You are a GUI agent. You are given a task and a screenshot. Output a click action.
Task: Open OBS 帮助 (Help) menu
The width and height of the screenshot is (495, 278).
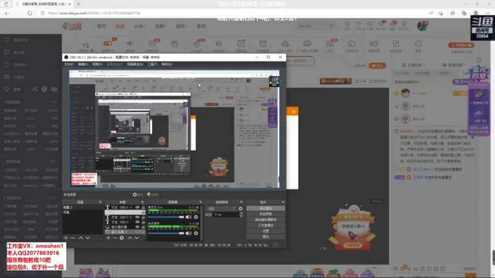pos(166,64)
